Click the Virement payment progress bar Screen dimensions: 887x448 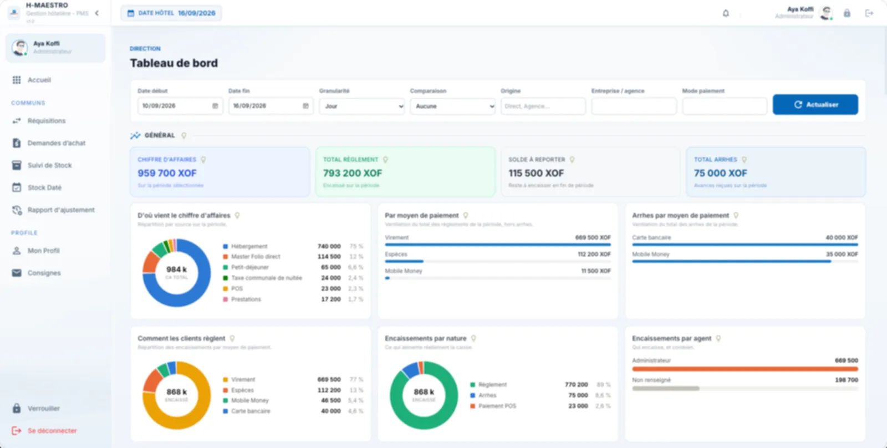coord(498,245)
